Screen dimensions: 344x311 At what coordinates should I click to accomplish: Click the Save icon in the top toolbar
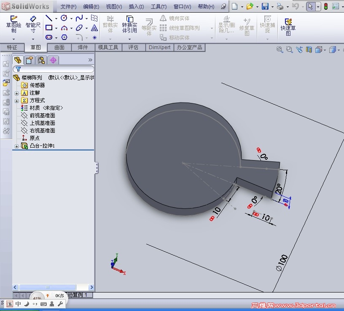pyautogui.click(x=265, y=6)
